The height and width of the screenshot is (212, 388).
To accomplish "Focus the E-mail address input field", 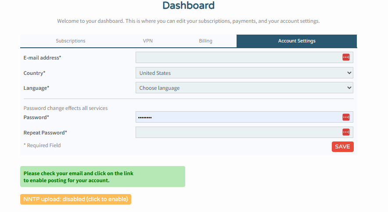I will [x=244, y=57].
